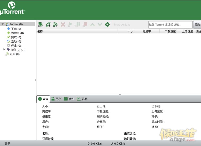The width and height of the screenshot is (201, 146).
Task: Switch to the 用户 tab
Action: pyautogui.click(x=56, y=99)
